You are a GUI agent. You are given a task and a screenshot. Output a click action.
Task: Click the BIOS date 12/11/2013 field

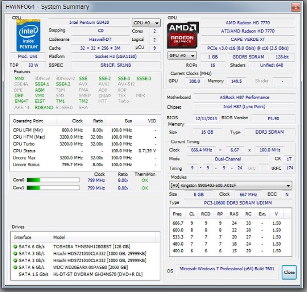tap(206, 119)
